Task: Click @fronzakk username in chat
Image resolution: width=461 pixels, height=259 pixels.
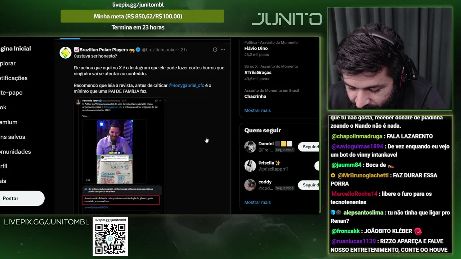Action: tap(346, 231)
